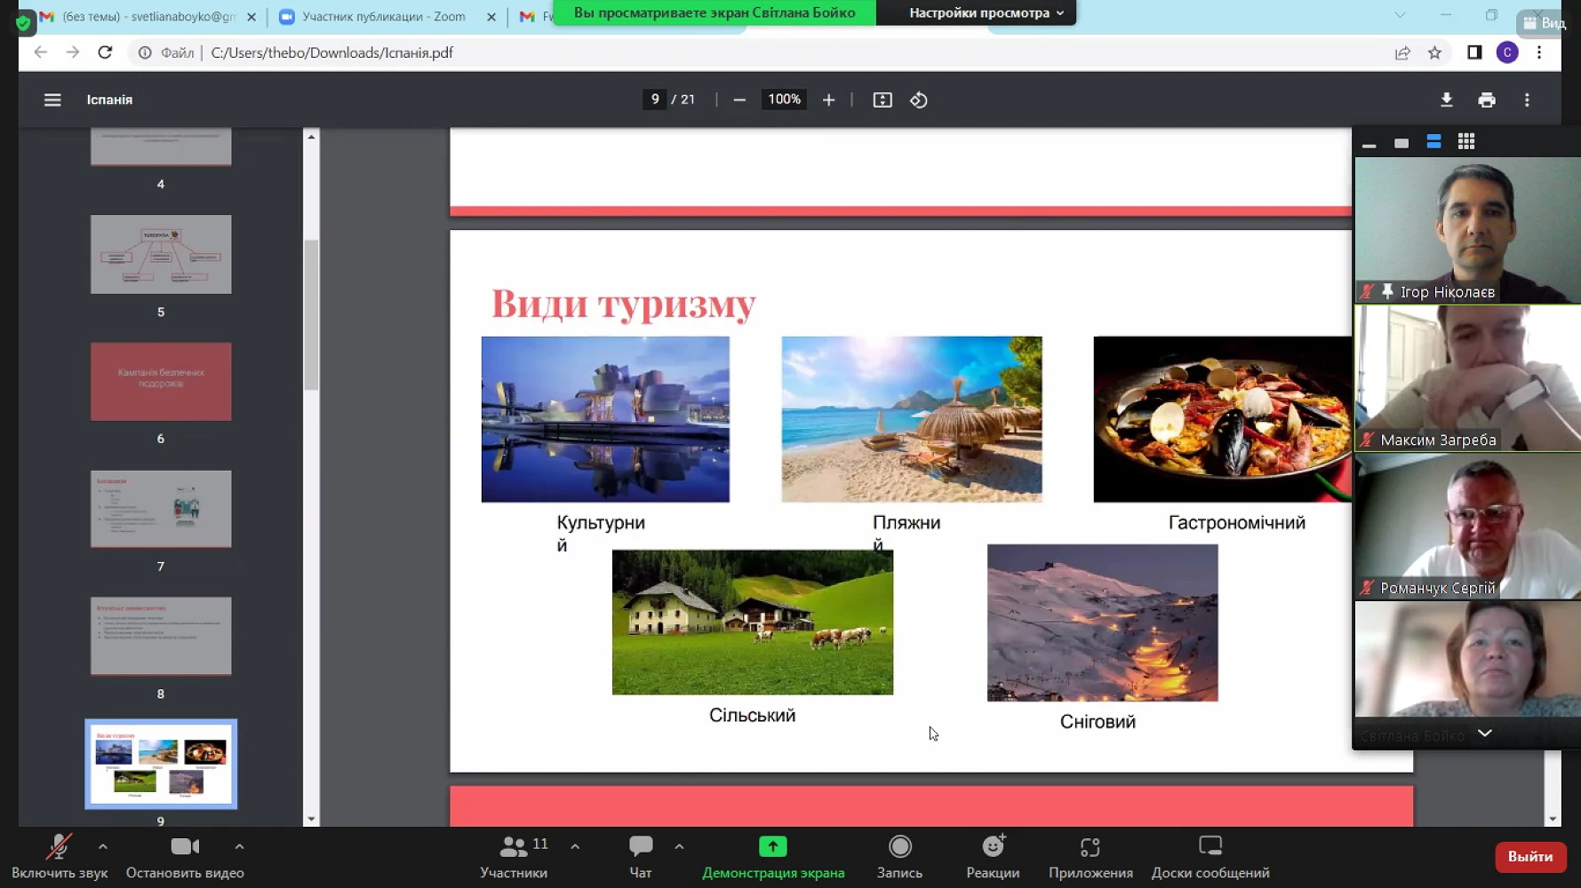The width and height of the screenshot is (1581, 888).
Task: Zoom in using the plus icon
Action: (x=828, y=100)
